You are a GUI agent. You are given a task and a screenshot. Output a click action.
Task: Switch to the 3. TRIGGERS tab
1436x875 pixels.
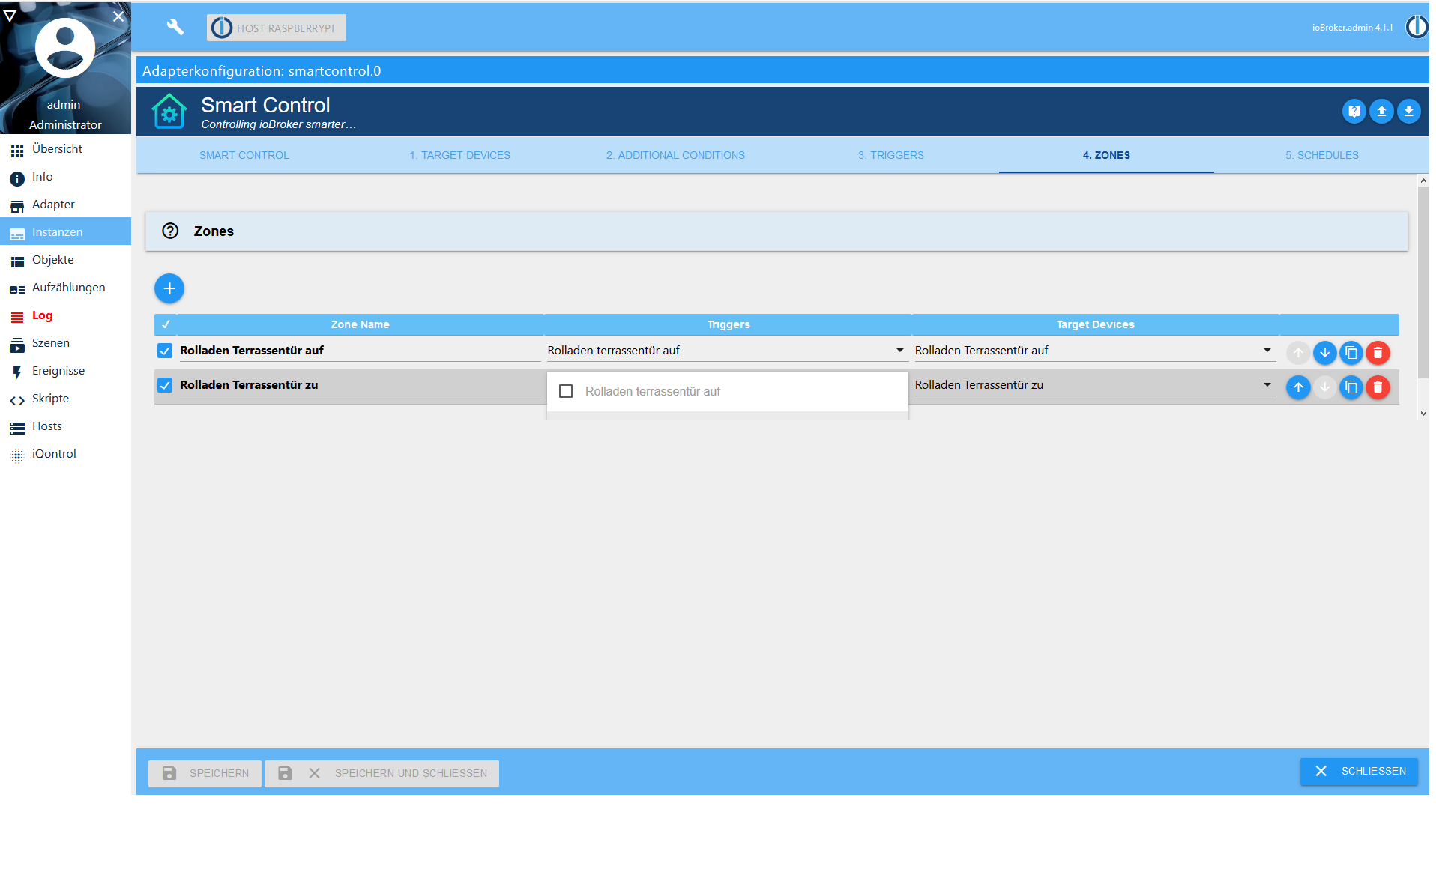[891, 155]
